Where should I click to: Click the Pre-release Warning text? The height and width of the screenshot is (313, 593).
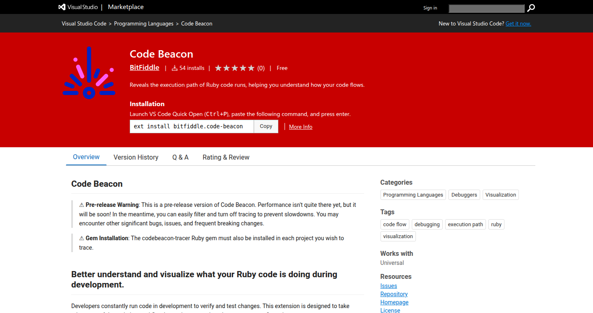112,205
